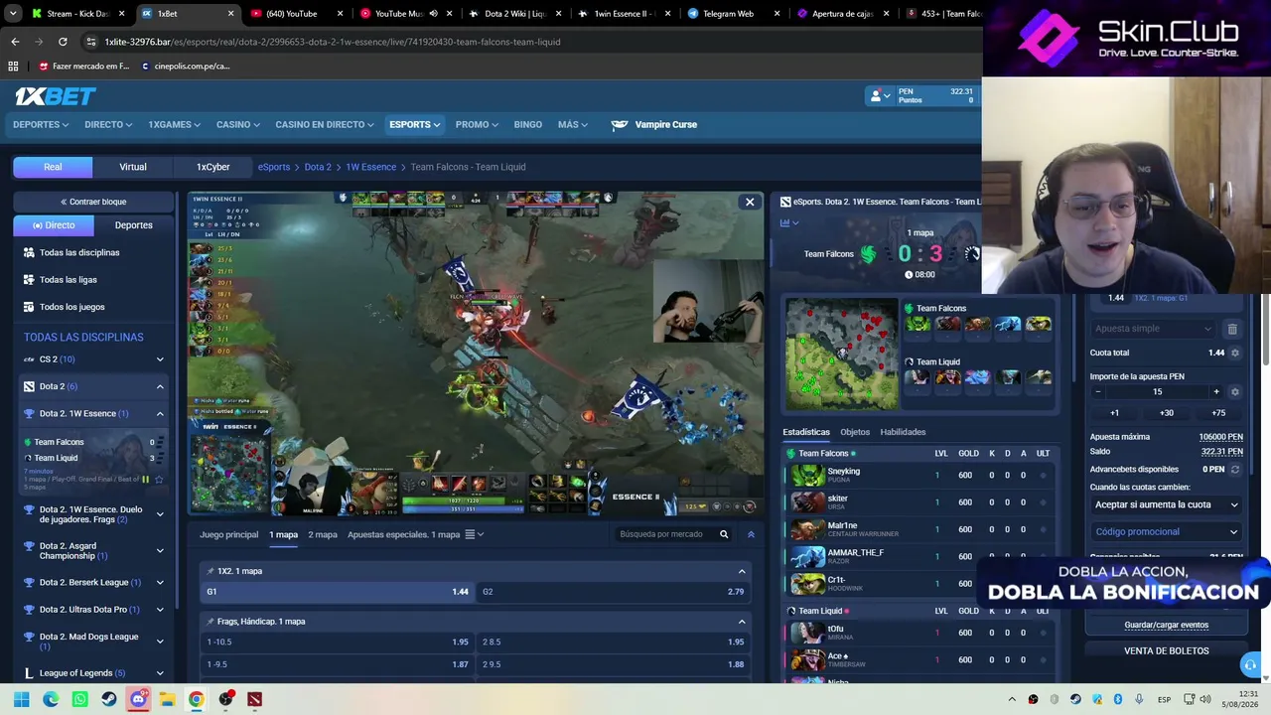Select Directo live view

(54, 225)
